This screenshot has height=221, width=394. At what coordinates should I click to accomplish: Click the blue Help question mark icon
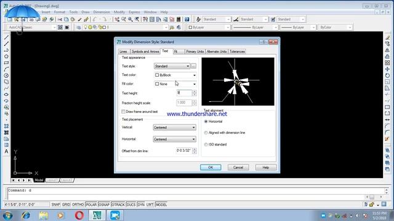pyautogui.click(x=187, y=19)
